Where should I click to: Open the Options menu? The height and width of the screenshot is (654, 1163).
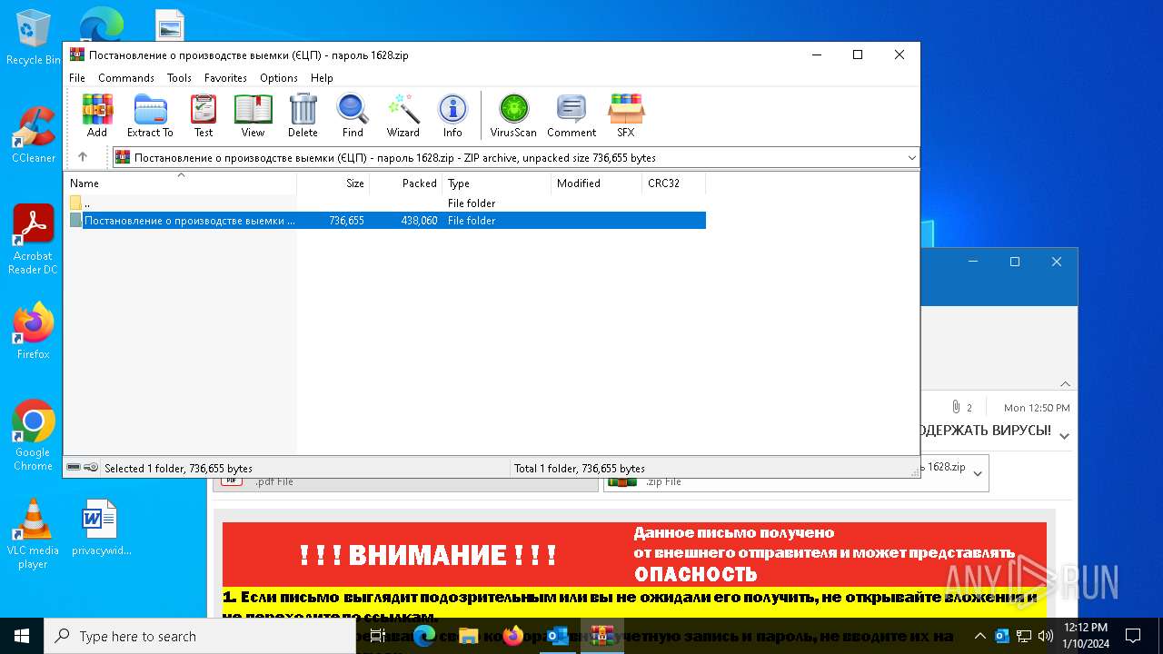coord(279,78)
